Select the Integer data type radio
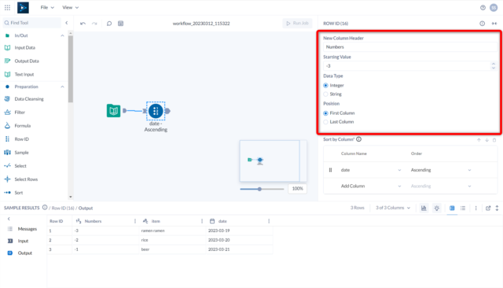 [325, 86]
